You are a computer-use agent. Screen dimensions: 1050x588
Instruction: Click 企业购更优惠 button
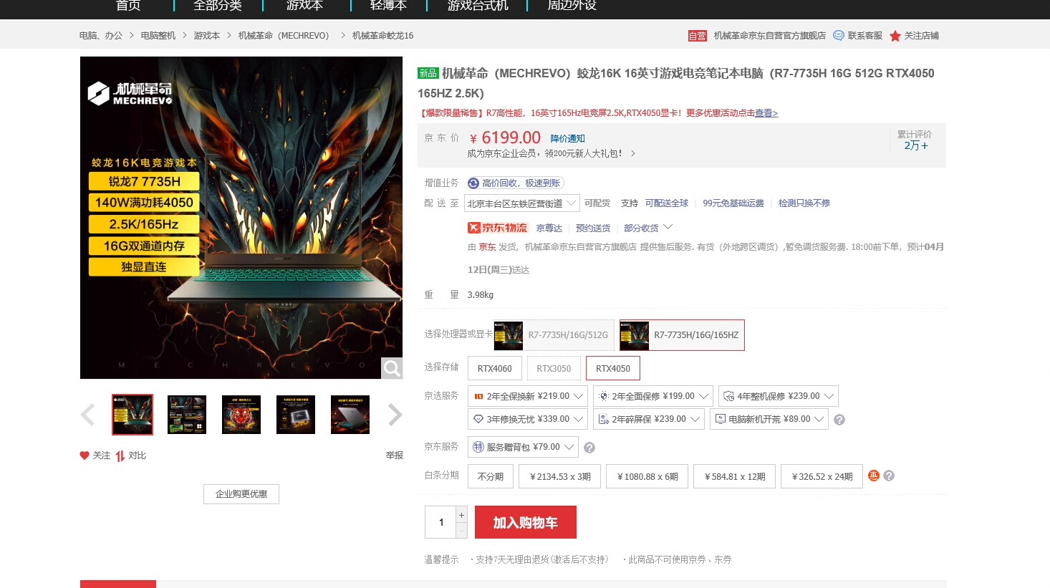pos(241,494)
